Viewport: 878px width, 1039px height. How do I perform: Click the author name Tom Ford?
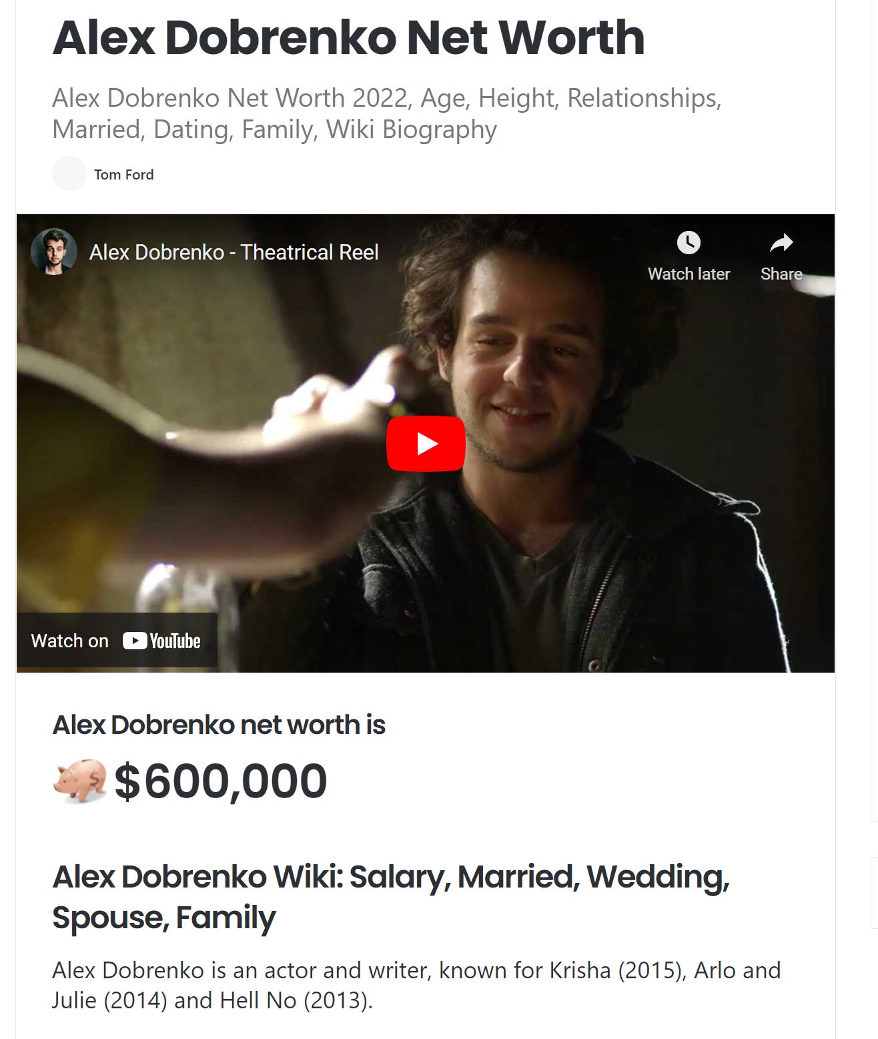(x=123, y=174)
